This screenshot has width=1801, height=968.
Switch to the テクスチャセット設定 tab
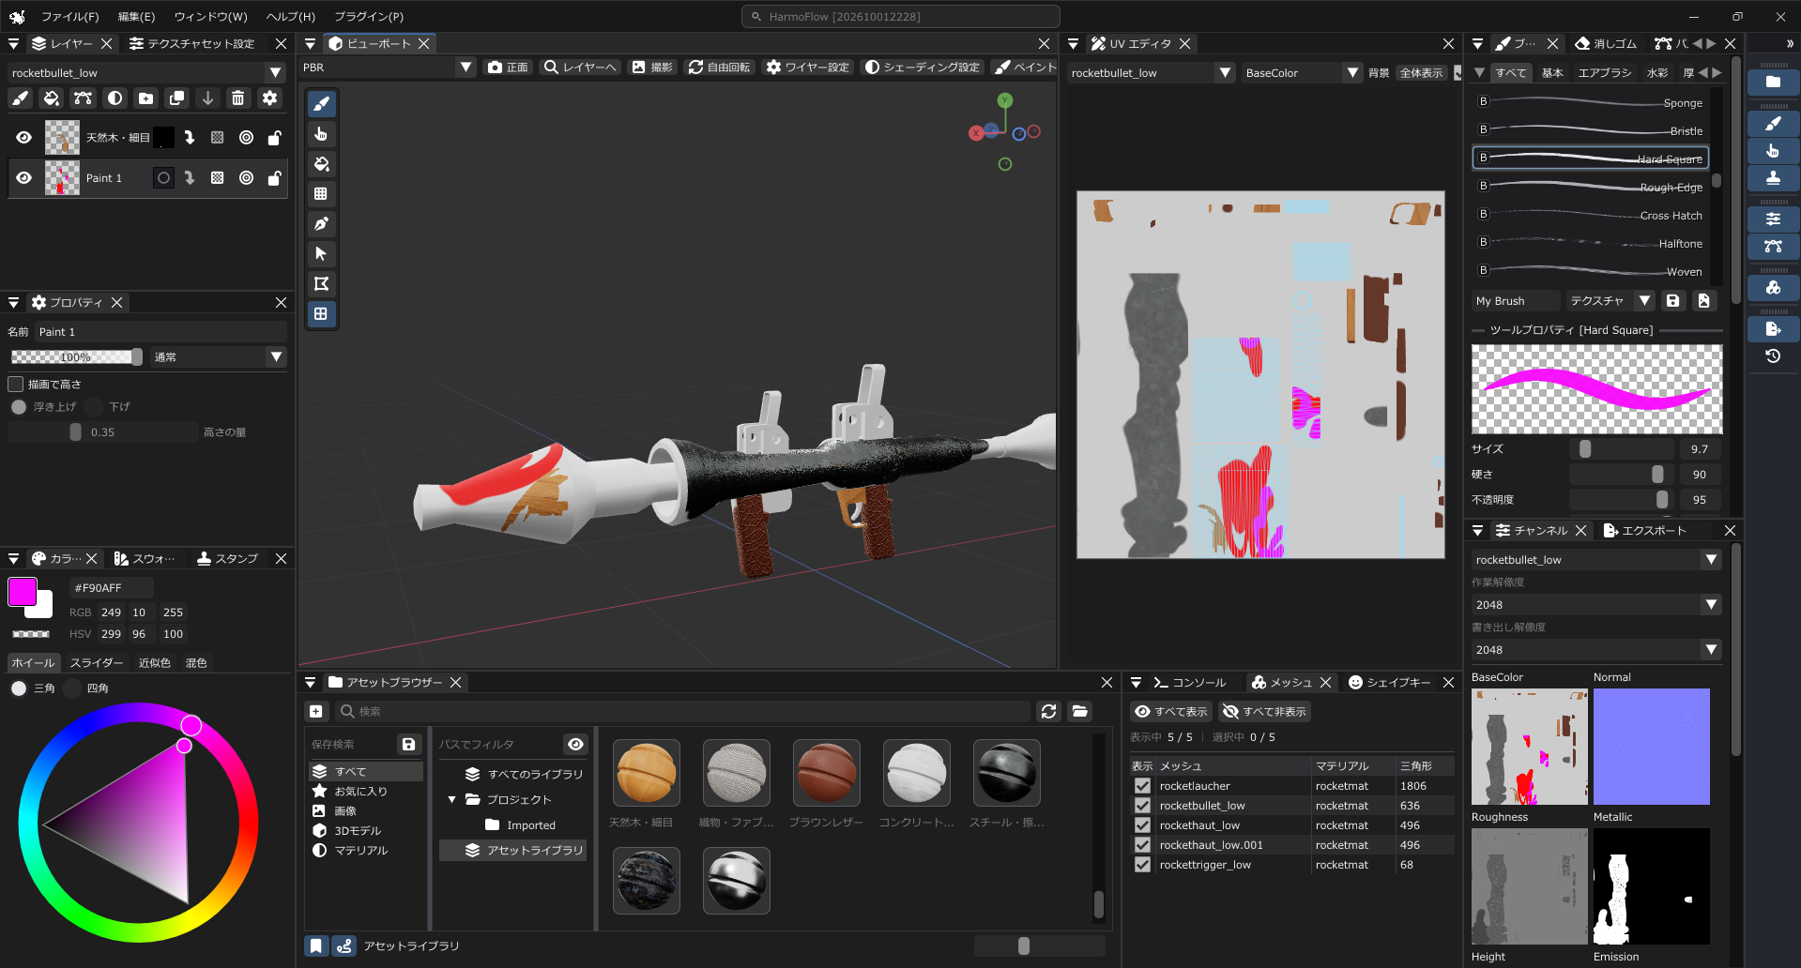[193, 44]
